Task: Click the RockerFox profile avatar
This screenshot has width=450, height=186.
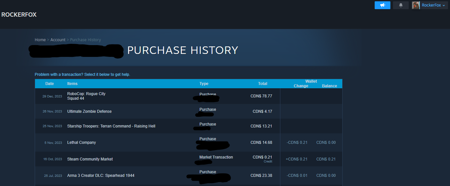Action: point(416,5)
